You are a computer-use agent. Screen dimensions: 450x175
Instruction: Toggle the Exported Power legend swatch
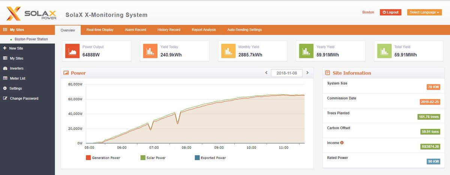(x=197, y=158)
